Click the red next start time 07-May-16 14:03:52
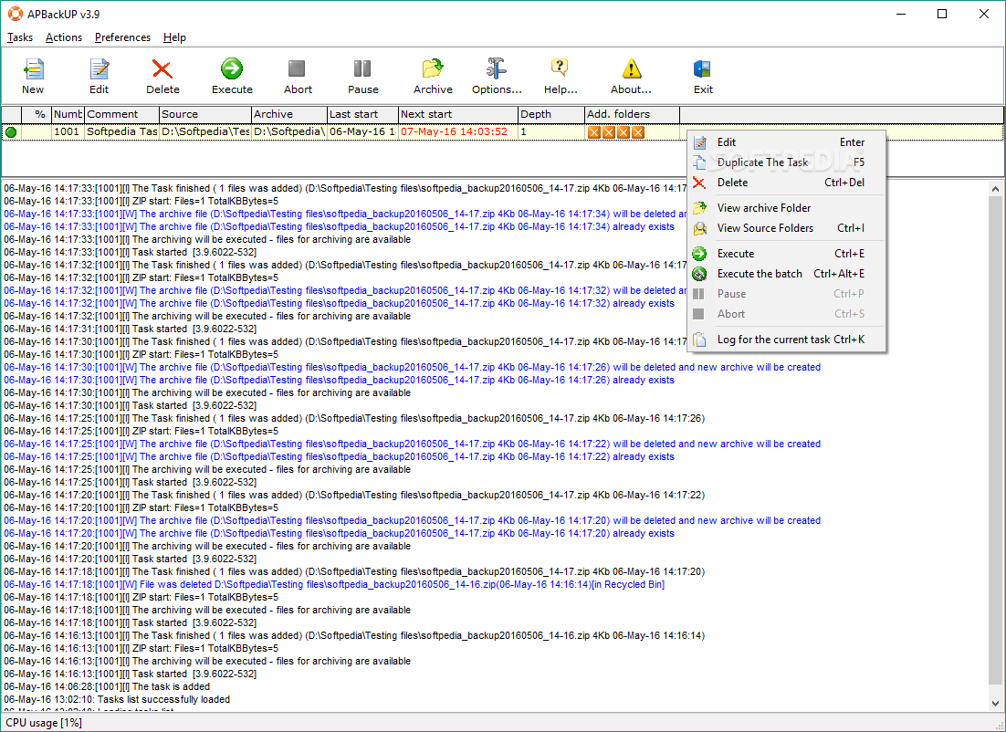 click(x=455, y=132)
